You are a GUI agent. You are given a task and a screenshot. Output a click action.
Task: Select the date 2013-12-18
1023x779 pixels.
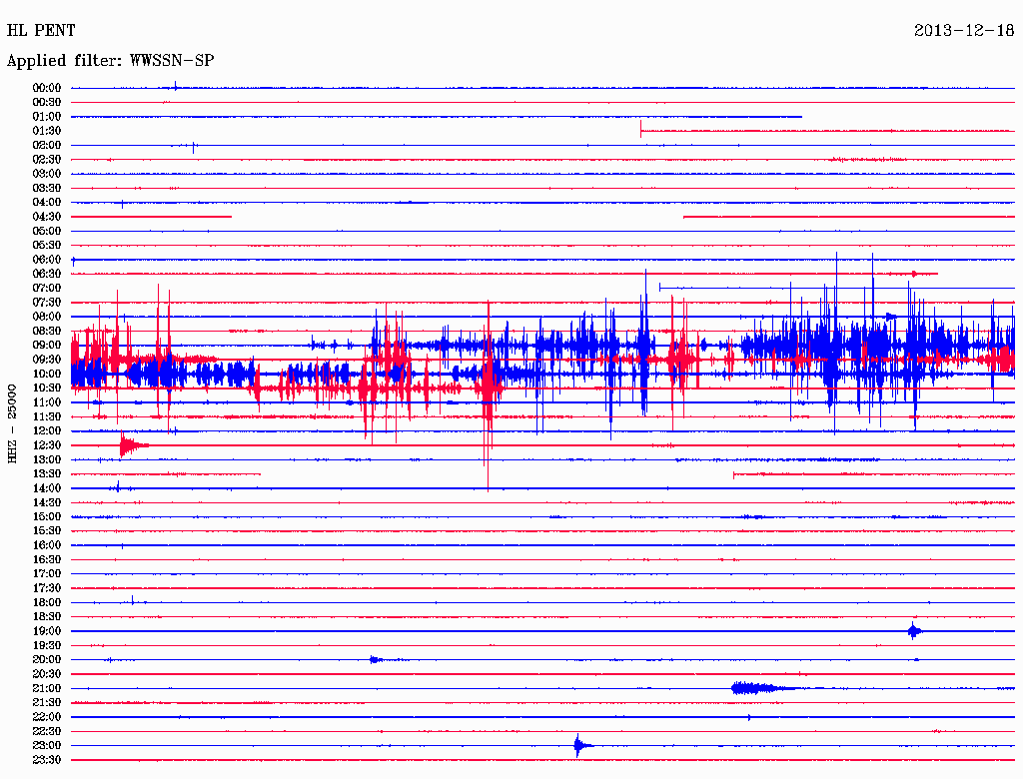click(964, 31)
